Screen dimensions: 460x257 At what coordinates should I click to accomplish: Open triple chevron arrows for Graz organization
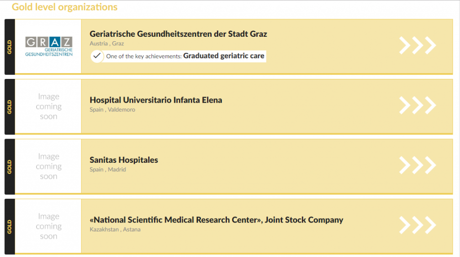[x=417, y=45]
